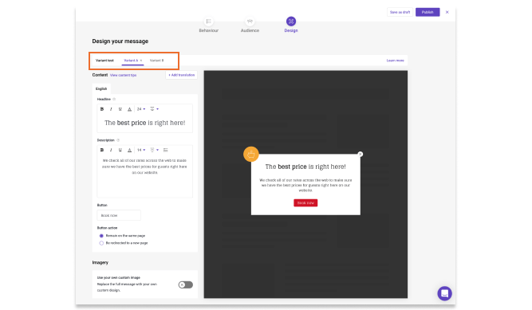Click Headline info help icon
This screenshot has width=532, height=310.
click(114, 100)
